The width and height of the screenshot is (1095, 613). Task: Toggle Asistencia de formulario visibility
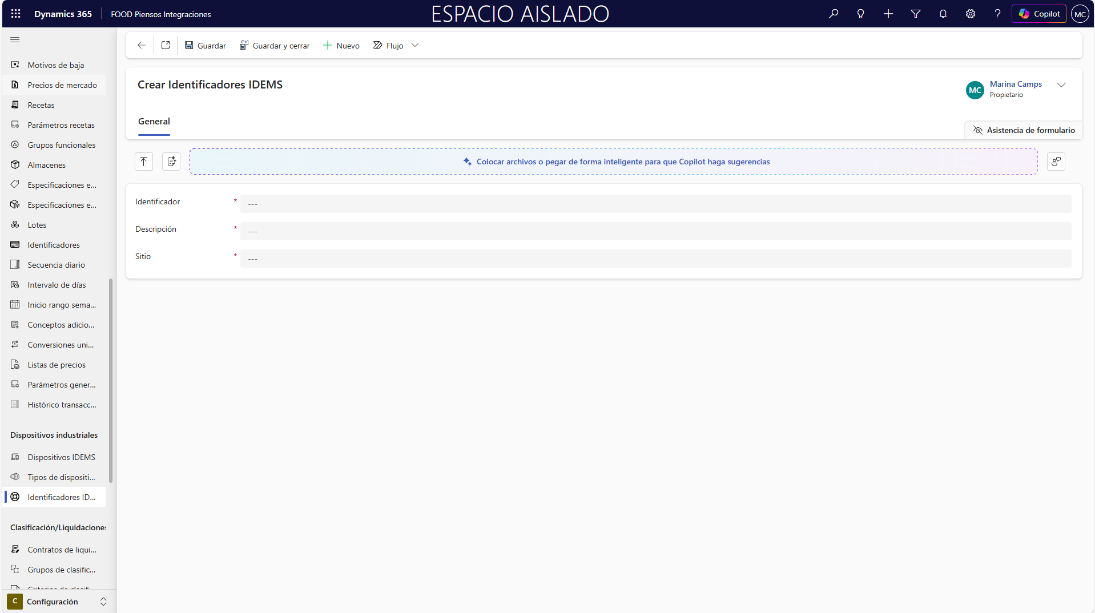coord(1024,130)
